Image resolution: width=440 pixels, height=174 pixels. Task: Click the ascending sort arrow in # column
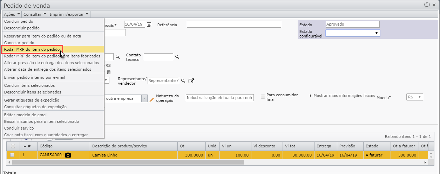tap(25, 146)
